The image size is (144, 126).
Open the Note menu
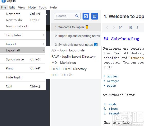(32, 7)
